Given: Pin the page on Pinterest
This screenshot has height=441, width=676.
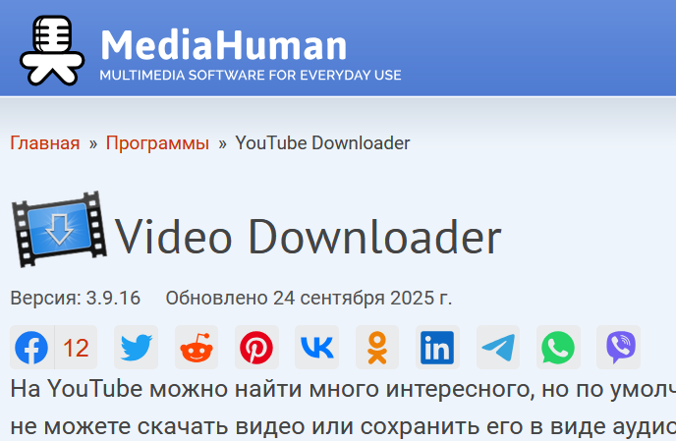Looking at the screenshot, I should click(x=256, y=348).
